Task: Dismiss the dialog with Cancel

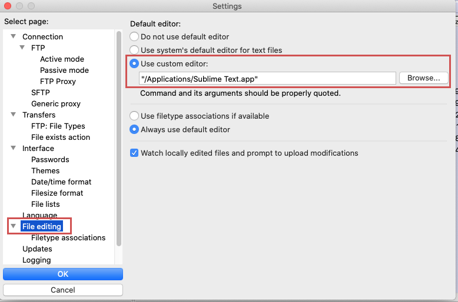Action: coord(63,290)
